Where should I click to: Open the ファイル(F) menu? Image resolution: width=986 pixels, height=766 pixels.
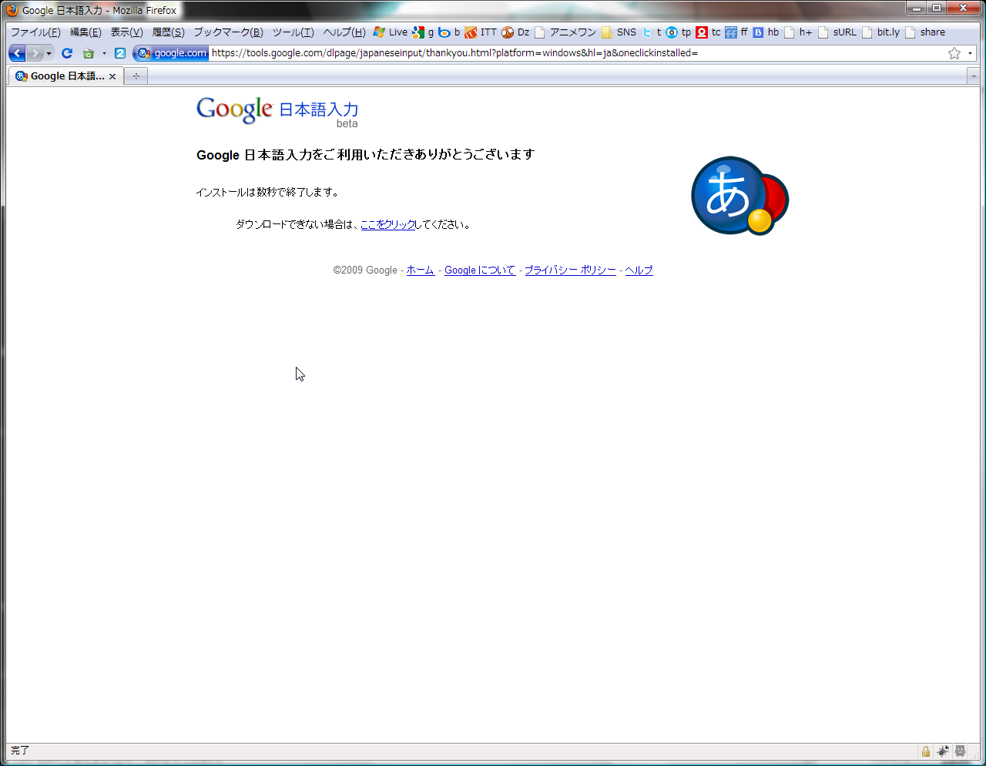35,32
